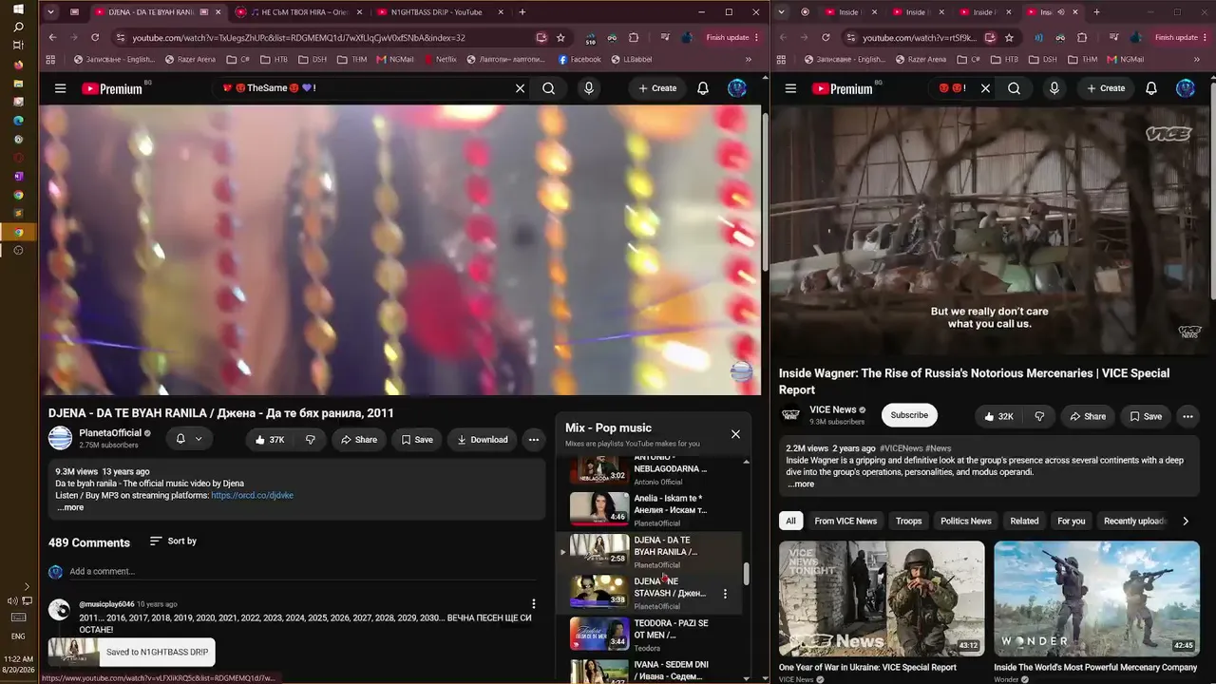
Task: Select 'For you' filter chip
Action: (1072, 521)
